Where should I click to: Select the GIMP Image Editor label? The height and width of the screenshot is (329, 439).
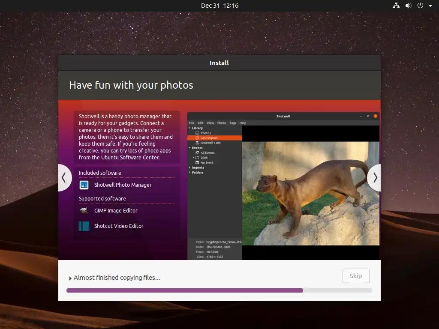click(x=116, y=211)
